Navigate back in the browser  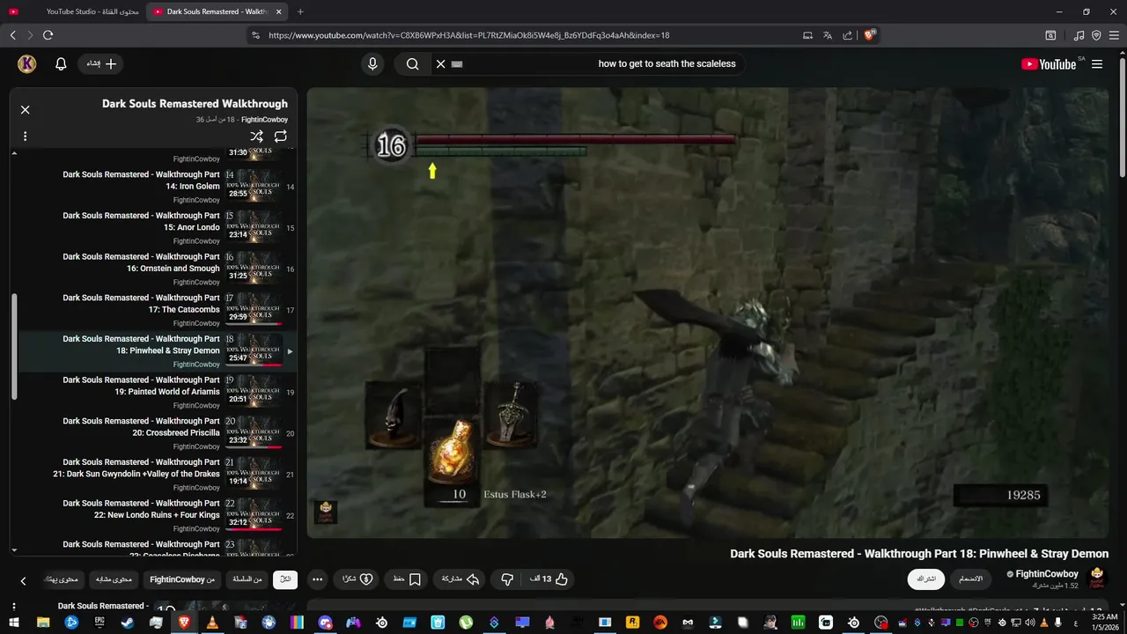pyautogui.click(x=12, y=35)
